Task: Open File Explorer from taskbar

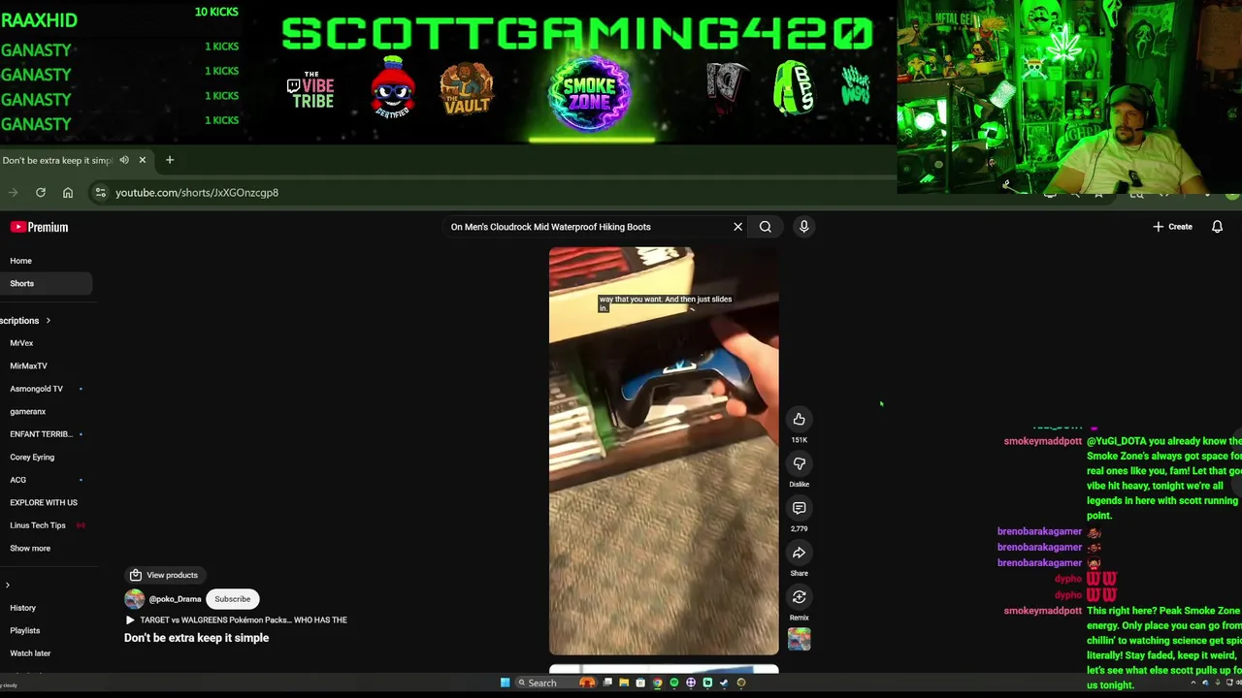Action: pos(624,682)
